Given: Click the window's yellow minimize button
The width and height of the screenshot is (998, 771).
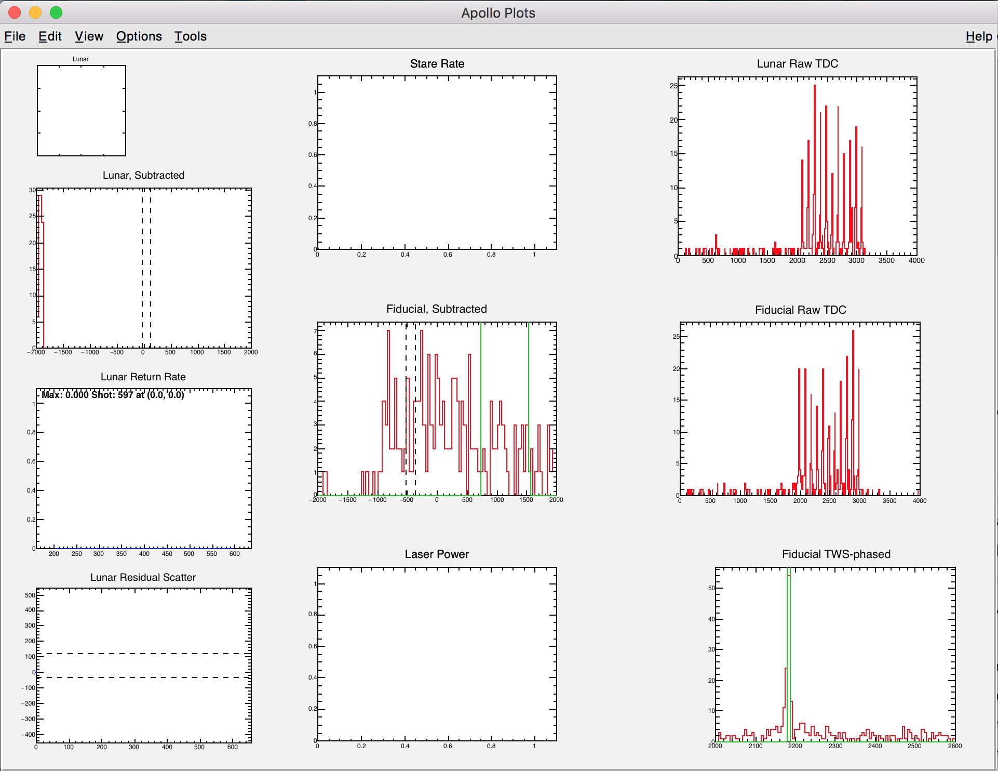Looking at the screenshot, I should pos(35,12).
